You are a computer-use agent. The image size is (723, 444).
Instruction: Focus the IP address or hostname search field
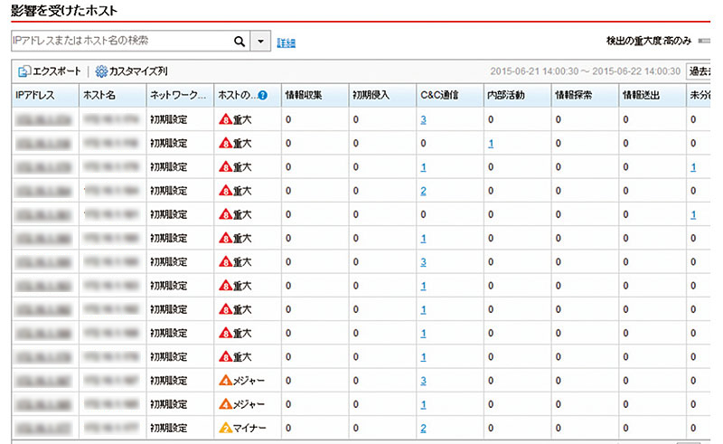coord(117,42)
